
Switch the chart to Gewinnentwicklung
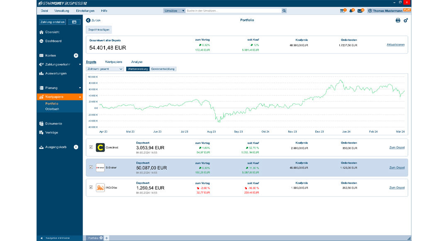point(163,69)
